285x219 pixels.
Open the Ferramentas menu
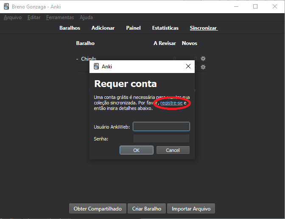60,17
